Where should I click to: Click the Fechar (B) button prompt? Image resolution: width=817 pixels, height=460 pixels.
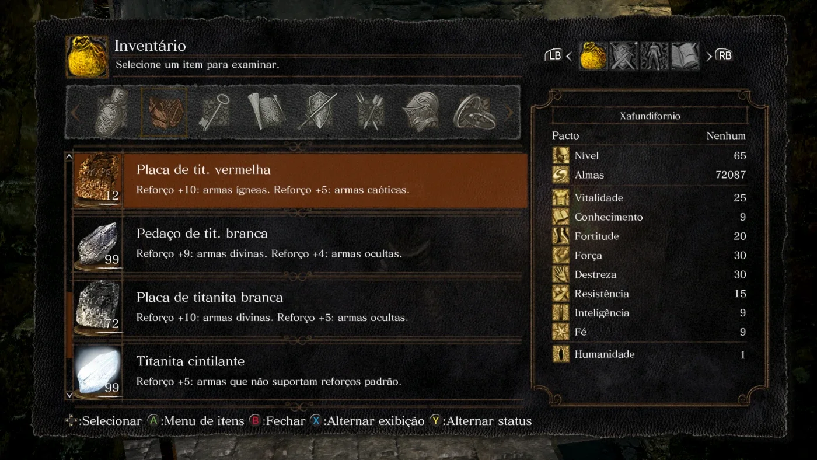coord(278,421)
